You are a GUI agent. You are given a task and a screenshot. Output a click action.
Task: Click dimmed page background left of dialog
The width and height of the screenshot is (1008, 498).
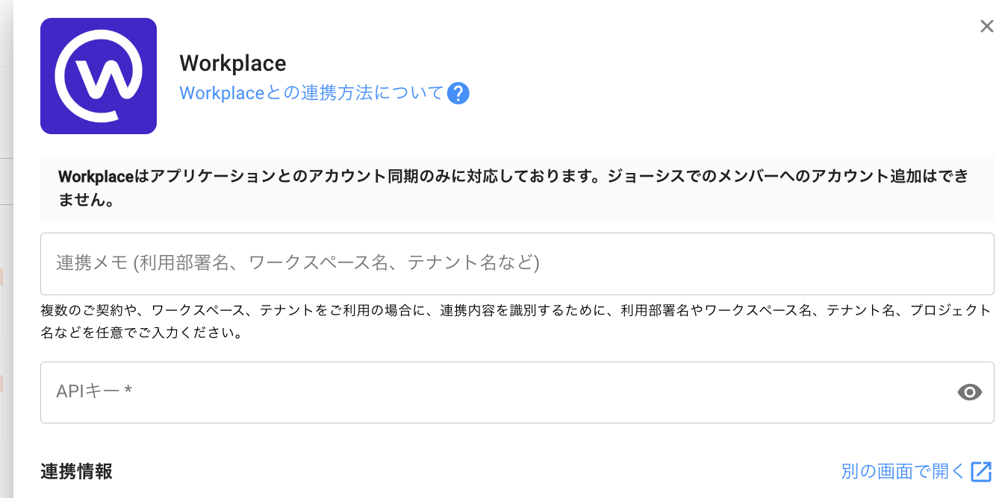click(x=6, y=298)
